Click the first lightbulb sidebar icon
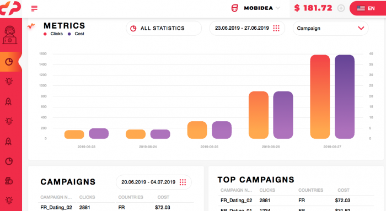The width and height of the screenshot is (386, 211). [x=9, y=81]
